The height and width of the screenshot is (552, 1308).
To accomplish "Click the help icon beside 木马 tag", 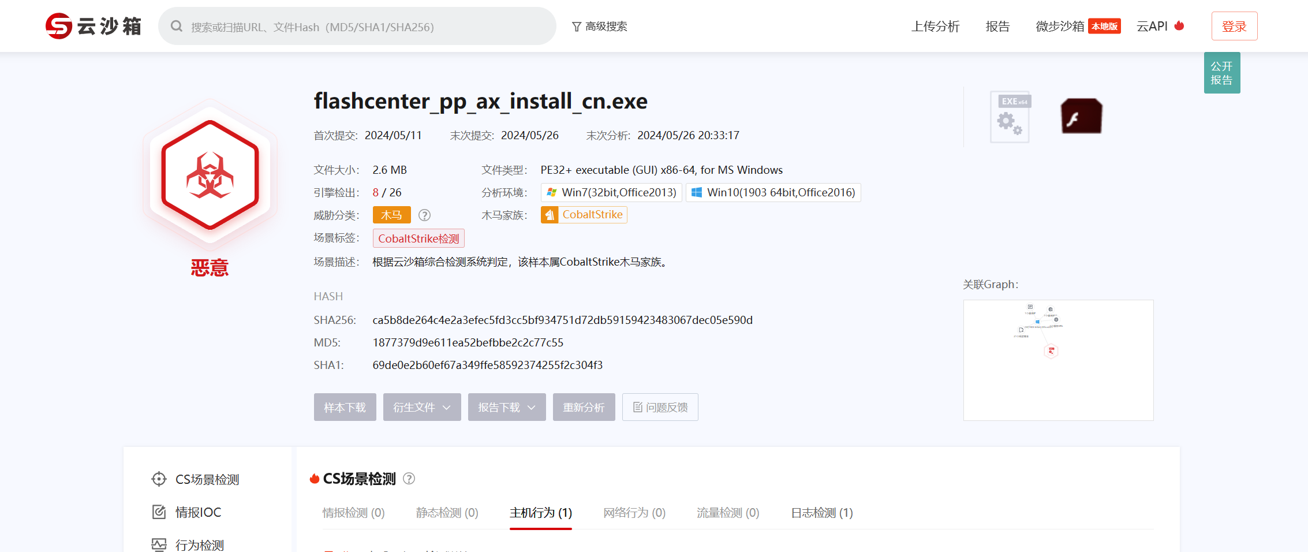I will [x=424, y=215].
